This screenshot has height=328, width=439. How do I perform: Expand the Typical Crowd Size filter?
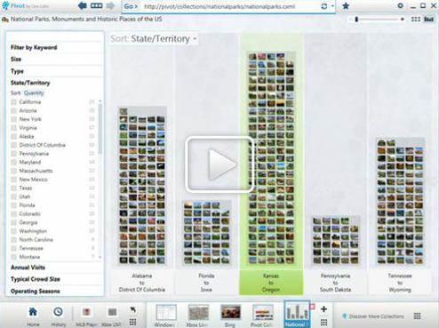(x=36, y=279)
